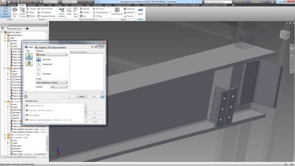This screenshot has width=295, height=166.
Task: Activate the Termination selector
Action: 39,74
